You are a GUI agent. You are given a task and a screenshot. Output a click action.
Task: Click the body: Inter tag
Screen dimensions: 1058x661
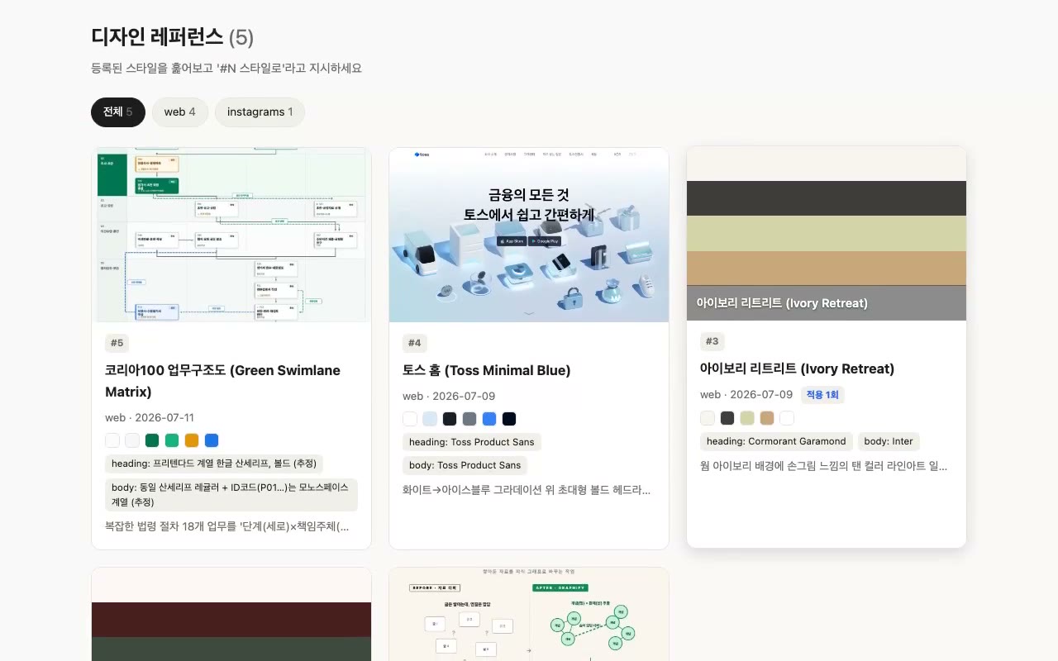tap(889, 441)
